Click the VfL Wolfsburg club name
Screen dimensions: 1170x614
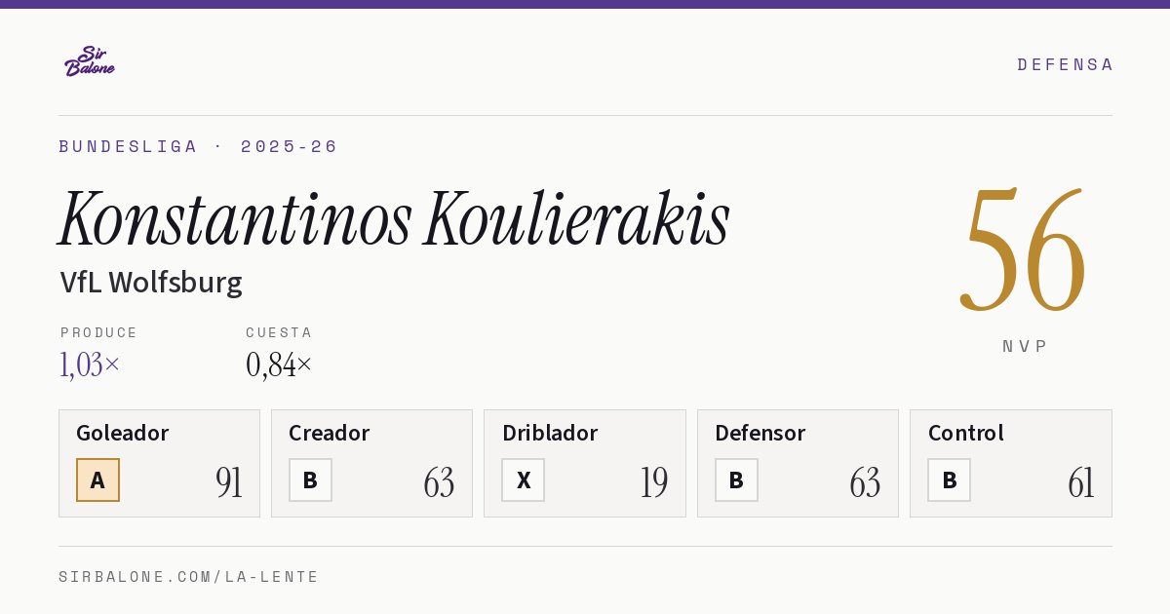click(151, 282)
